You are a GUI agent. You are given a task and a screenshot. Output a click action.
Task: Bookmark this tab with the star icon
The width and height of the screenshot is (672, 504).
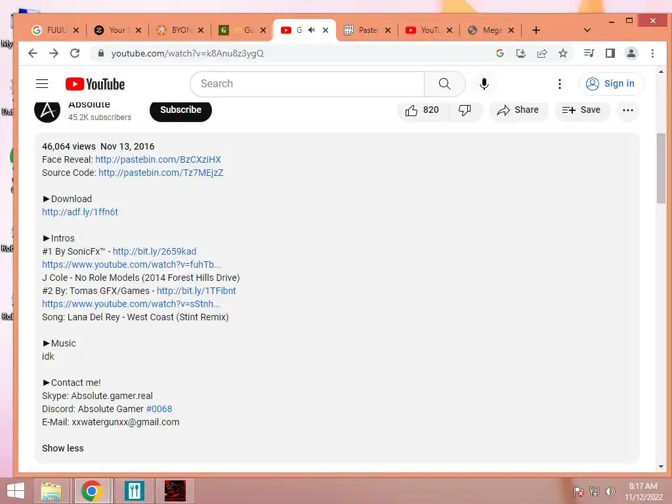pos(562,53)
